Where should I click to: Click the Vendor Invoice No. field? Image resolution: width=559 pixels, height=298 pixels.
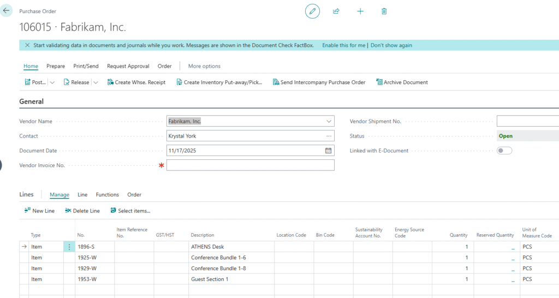(x=250, y=165)
